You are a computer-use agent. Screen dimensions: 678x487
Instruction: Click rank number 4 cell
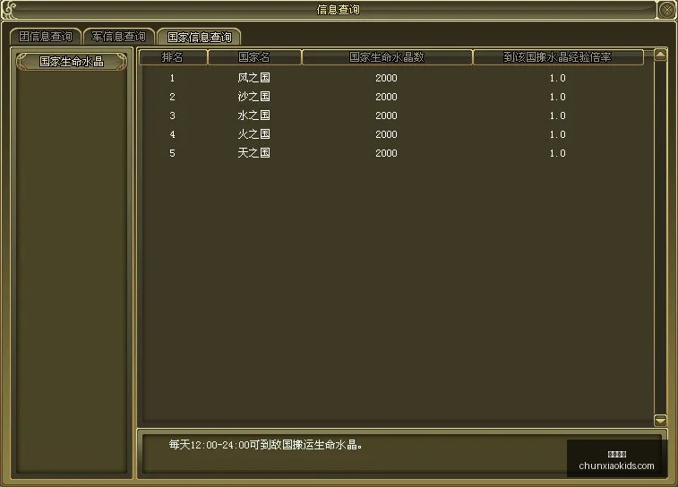pyautogui.click(x=172, y=134)
